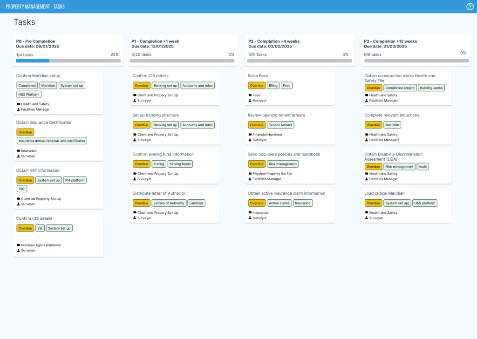477x339 pixels.
Task: Open the help question mark icon
Action: [470, 7]
